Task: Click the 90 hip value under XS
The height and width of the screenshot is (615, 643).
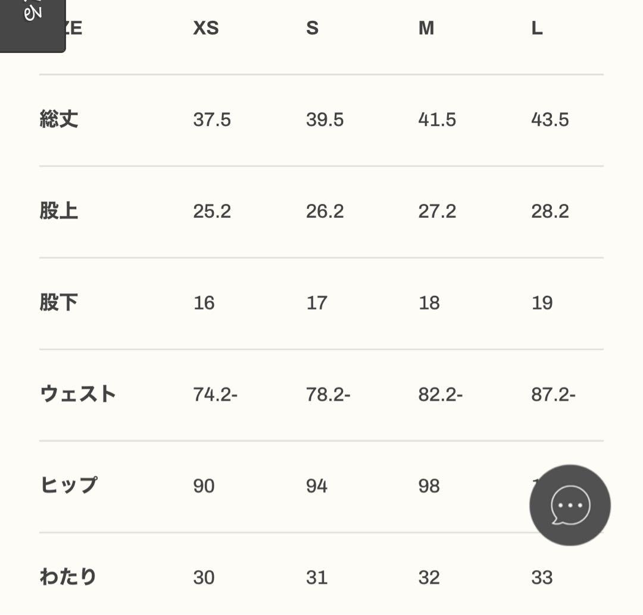Action: pyautogui.click(x=204, y=486)
